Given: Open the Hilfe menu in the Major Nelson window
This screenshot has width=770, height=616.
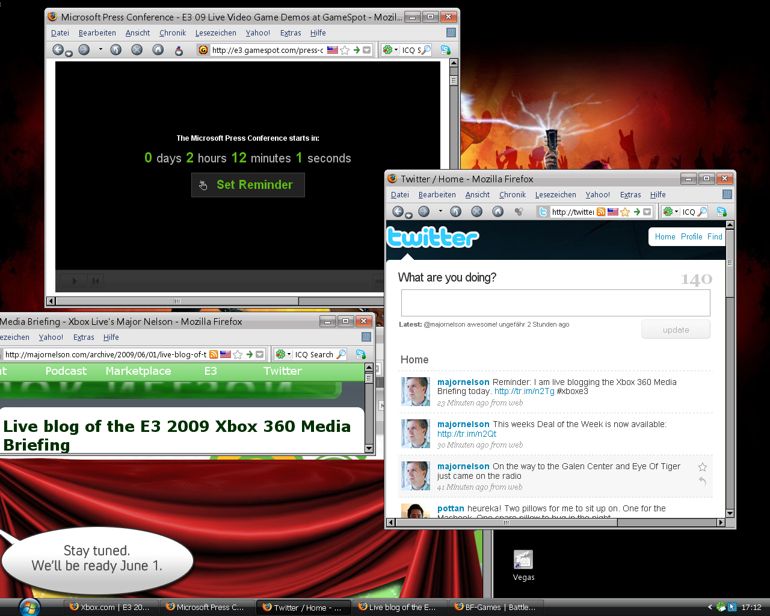Looking at the screenshot, I should (x=111, y=337).
